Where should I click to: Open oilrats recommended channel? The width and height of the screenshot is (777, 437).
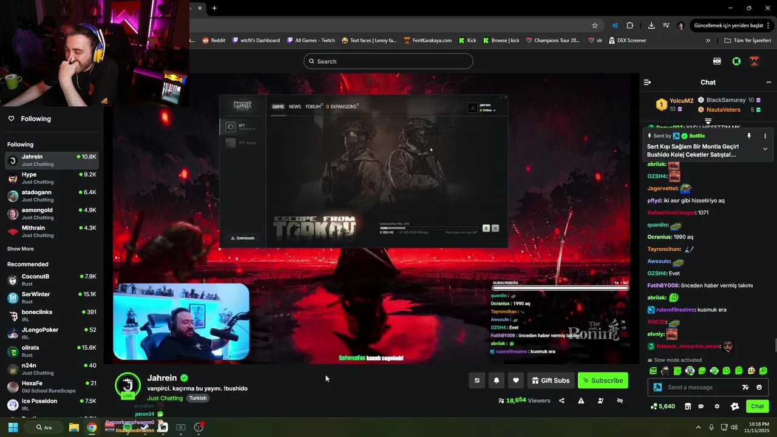52,351
